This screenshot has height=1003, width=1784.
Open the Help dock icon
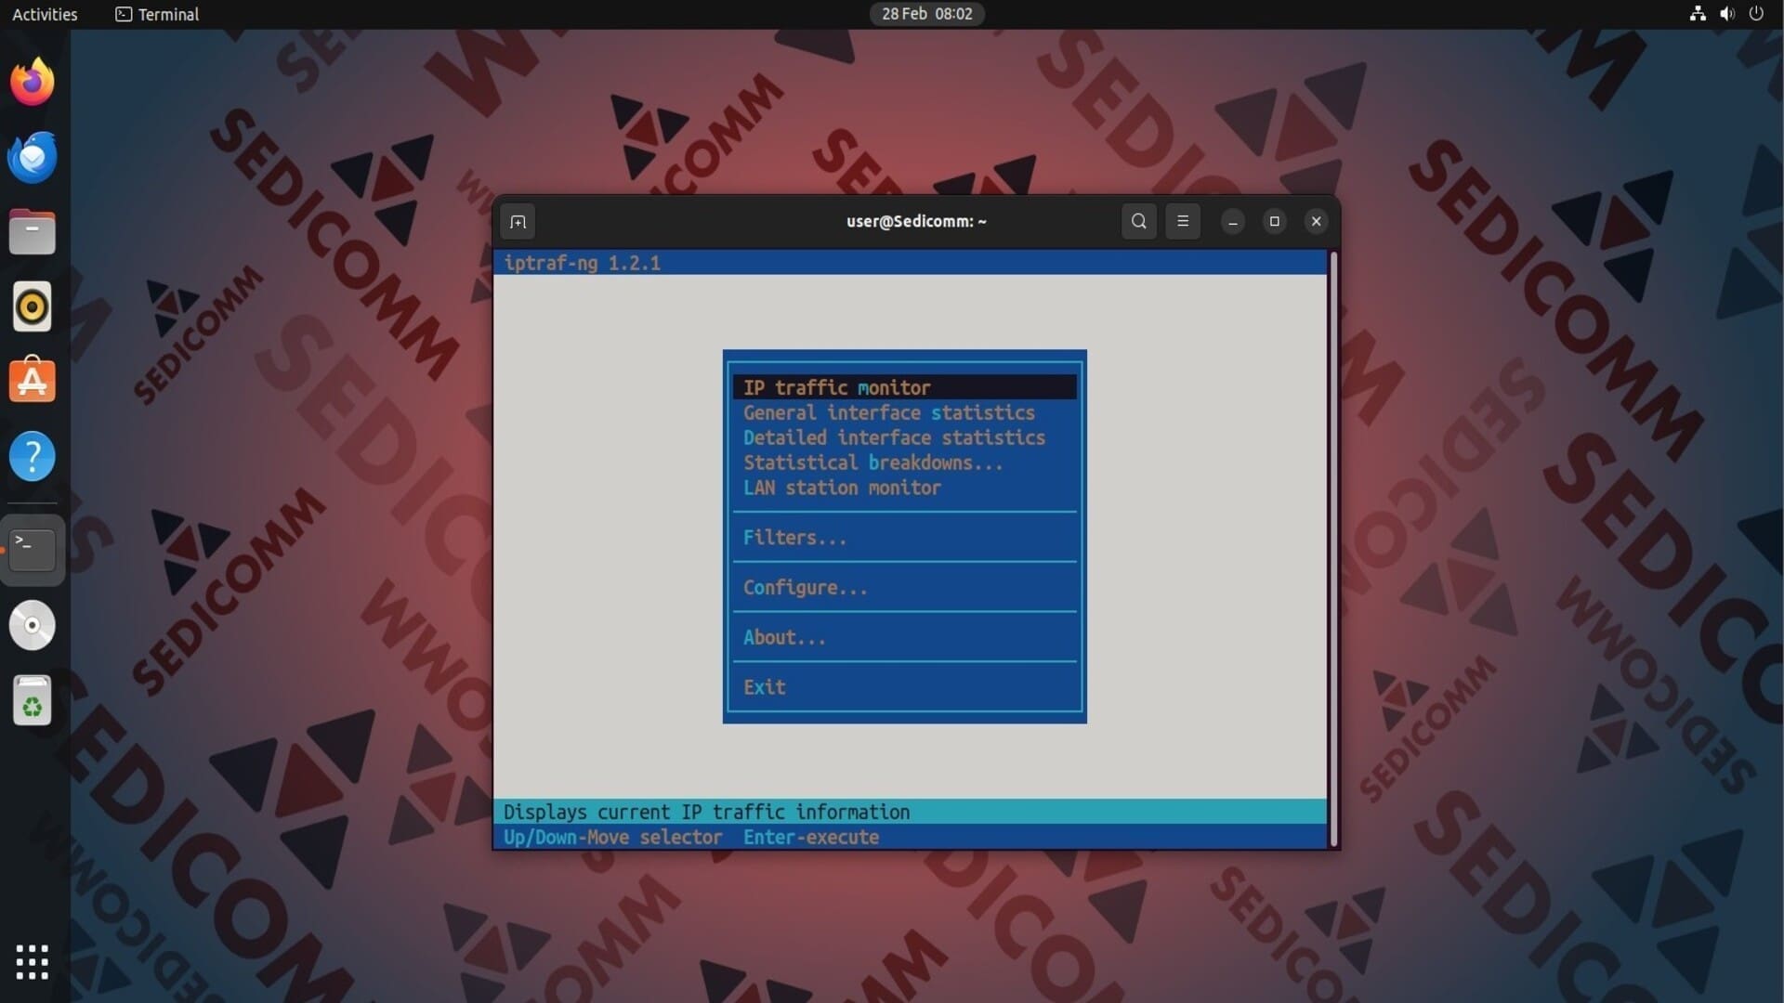coord(33,456)
